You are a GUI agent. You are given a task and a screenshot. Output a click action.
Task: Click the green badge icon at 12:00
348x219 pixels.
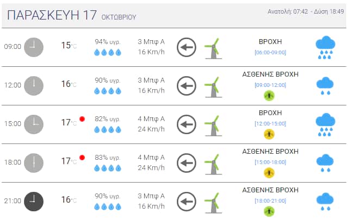pos(269,96)
